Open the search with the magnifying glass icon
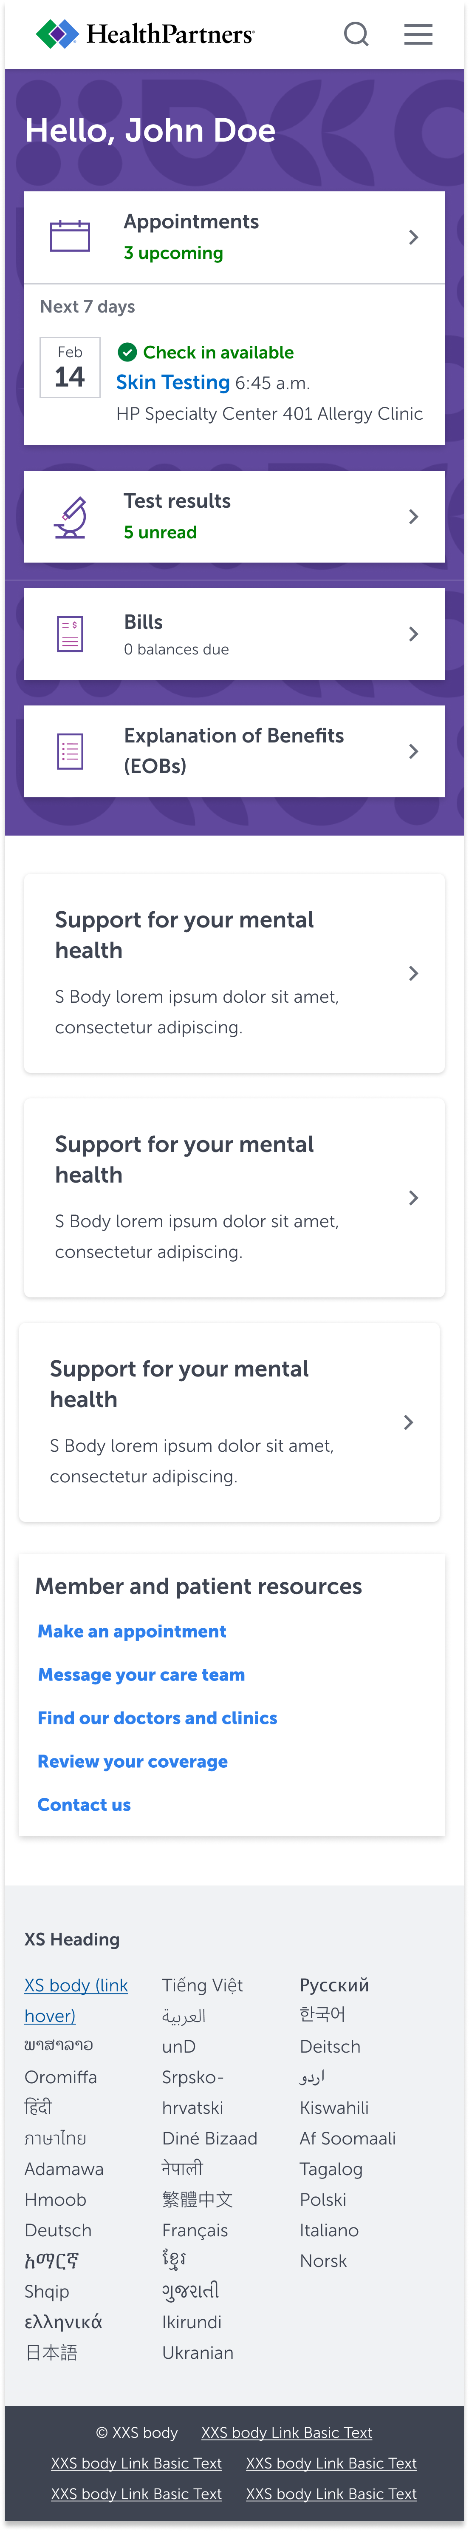 356,34
